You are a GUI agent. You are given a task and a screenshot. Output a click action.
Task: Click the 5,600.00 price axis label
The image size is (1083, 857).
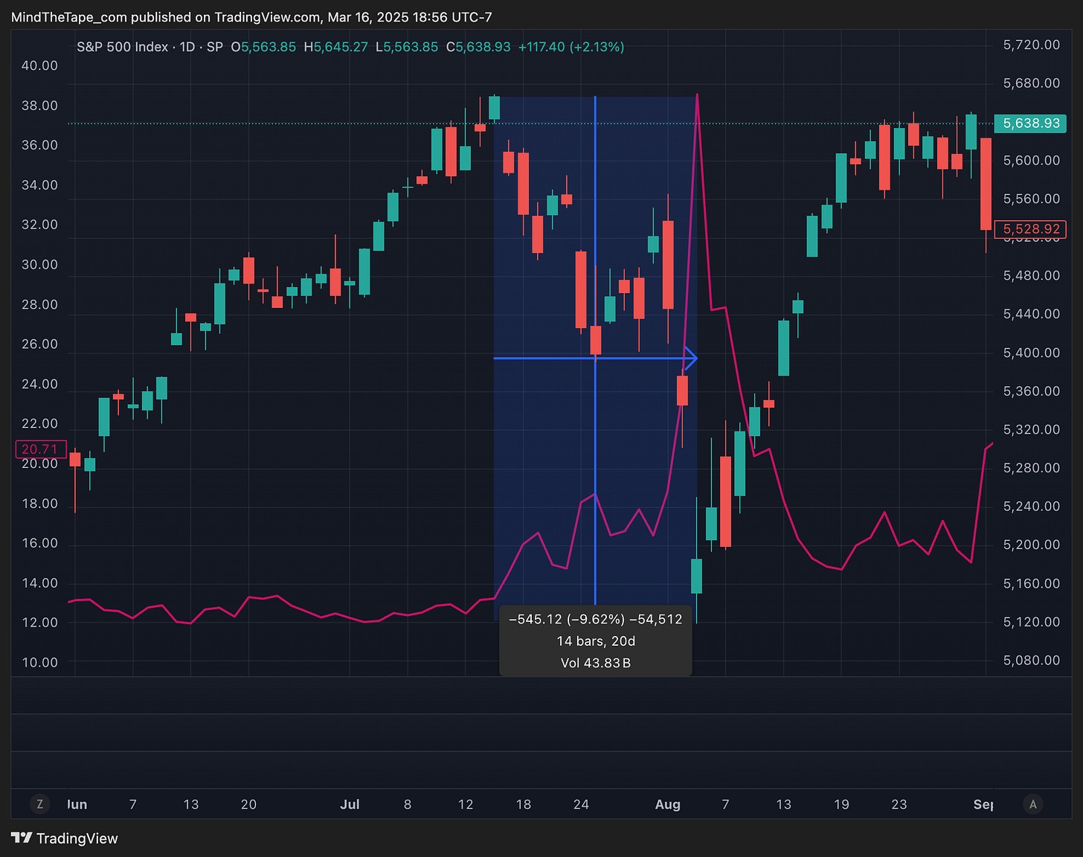tap(1032, 161)
